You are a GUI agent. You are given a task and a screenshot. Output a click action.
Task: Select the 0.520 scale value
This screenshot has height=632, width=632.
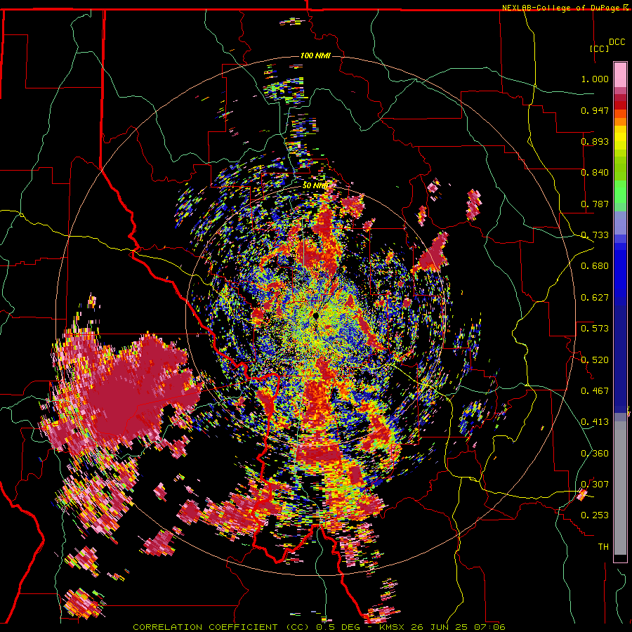point(595,360)
